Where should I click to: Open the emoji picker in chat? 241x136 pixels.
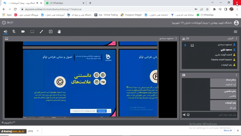click(188, 115)
